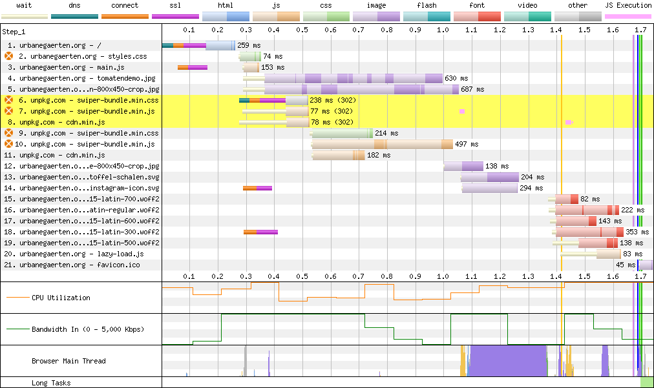Click the image legend color swatch

(x=377, y=17)
